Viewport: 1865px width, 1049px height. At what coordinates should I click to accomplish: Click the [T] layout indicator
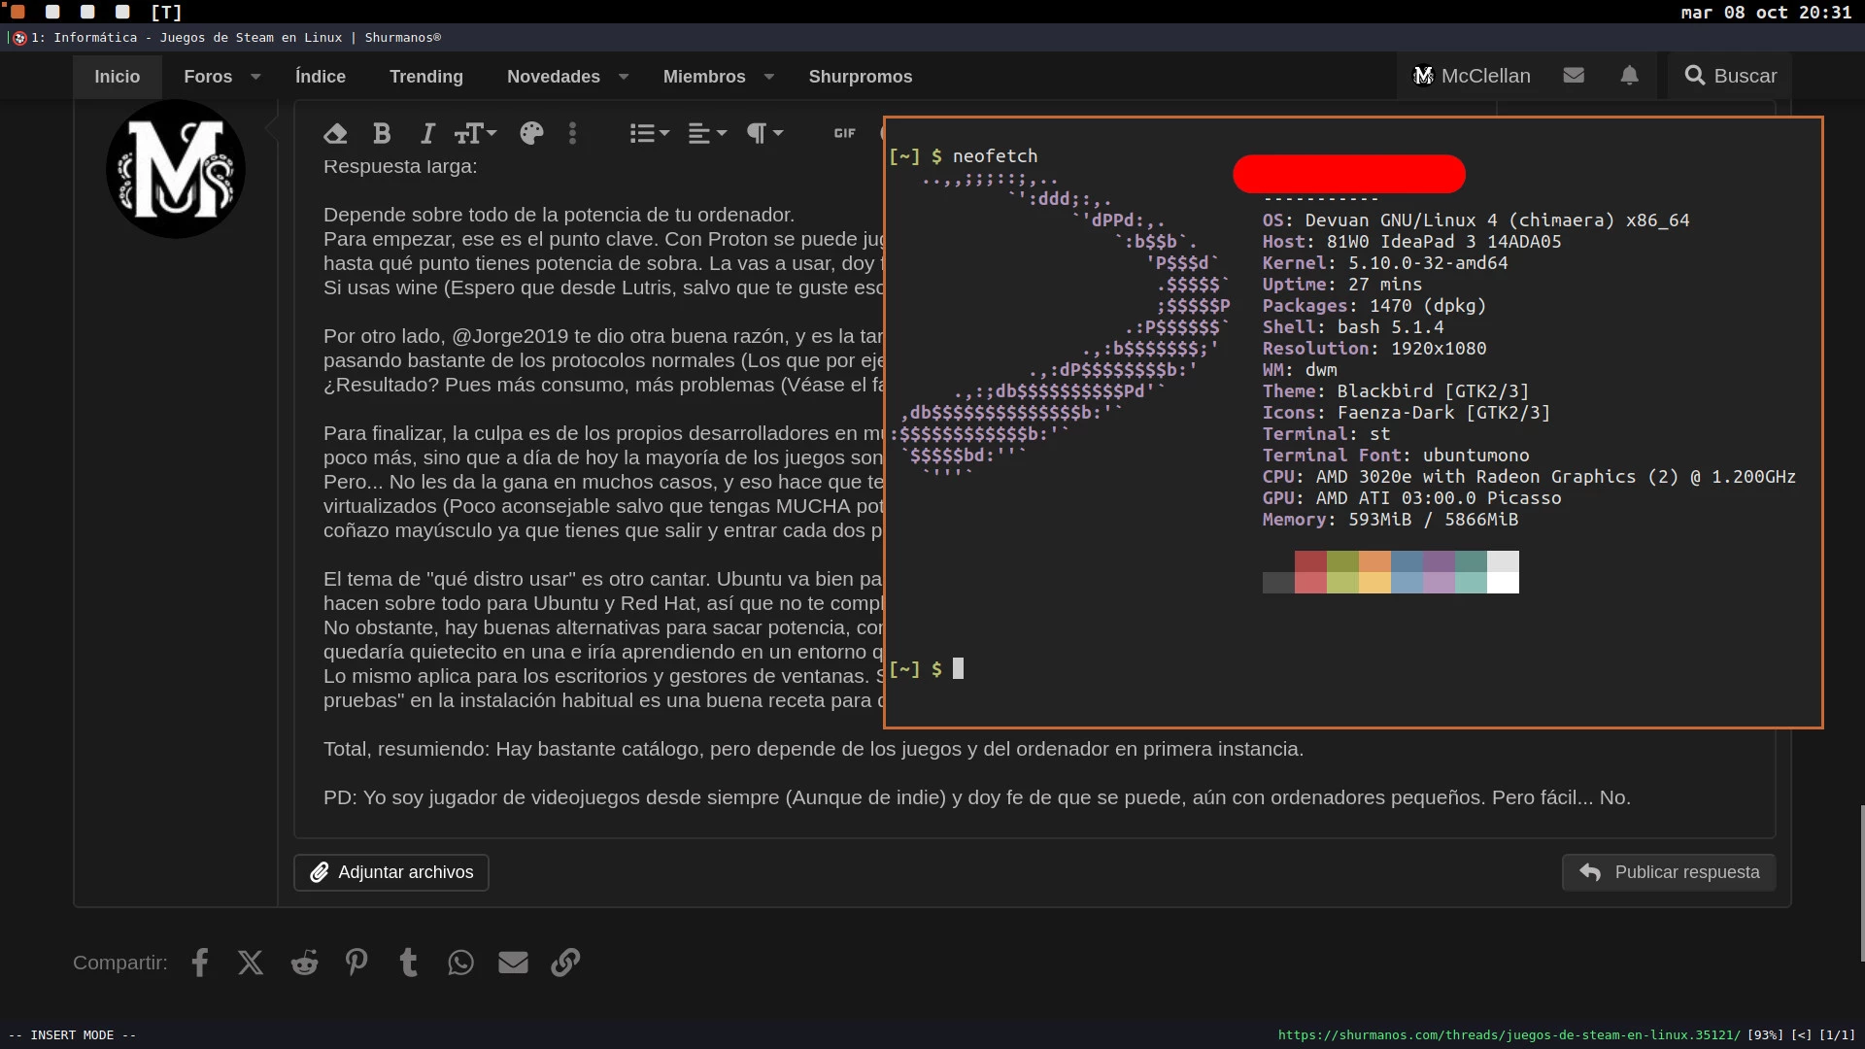pyautogui.click(x=166, y=12)
